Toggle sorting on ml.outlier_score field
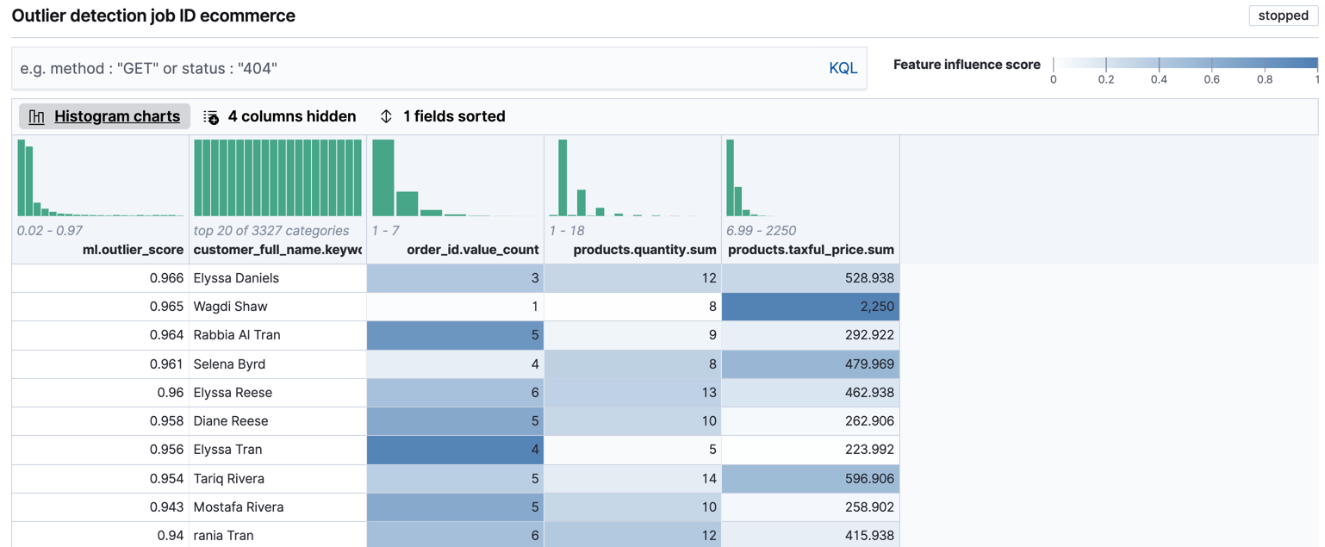This screenshot has height=547, width=1325. [x=444, y=115]
